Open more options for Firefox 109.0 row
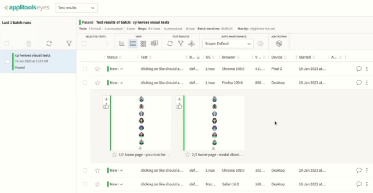 coord(366,83)
